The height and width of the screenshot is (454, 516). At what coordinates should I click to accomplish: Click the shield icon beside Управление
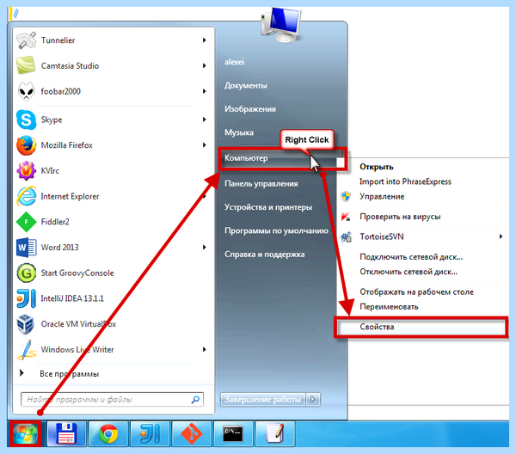(346, 196)
